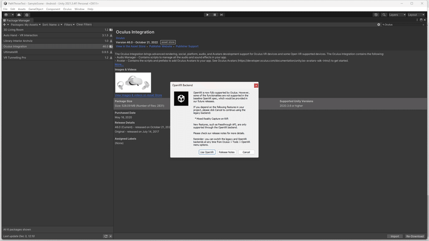Screen dimensions: 429x241
Task: Open the Unity account menu icon
Action: (6, 15)
